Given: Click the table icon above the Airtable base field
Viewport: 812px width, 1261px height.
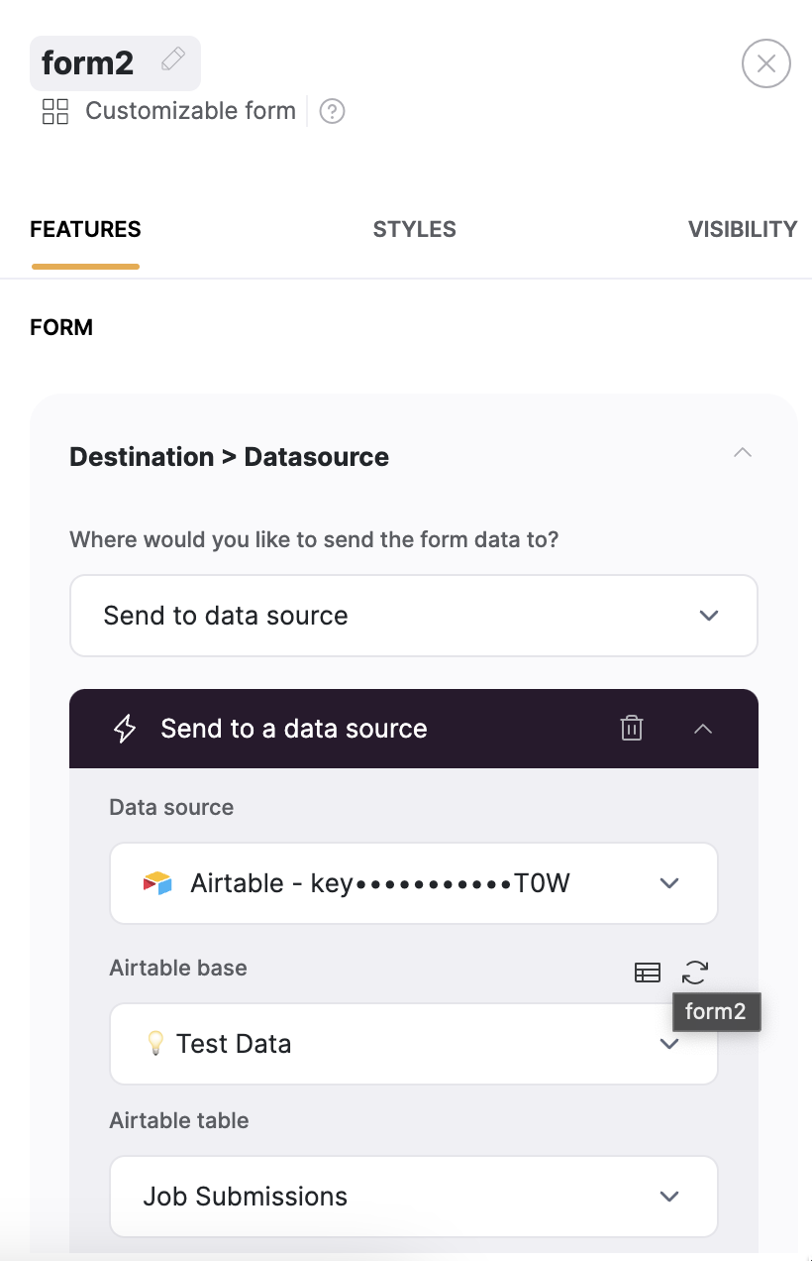Looking at the screenshot, I should 647,973.
